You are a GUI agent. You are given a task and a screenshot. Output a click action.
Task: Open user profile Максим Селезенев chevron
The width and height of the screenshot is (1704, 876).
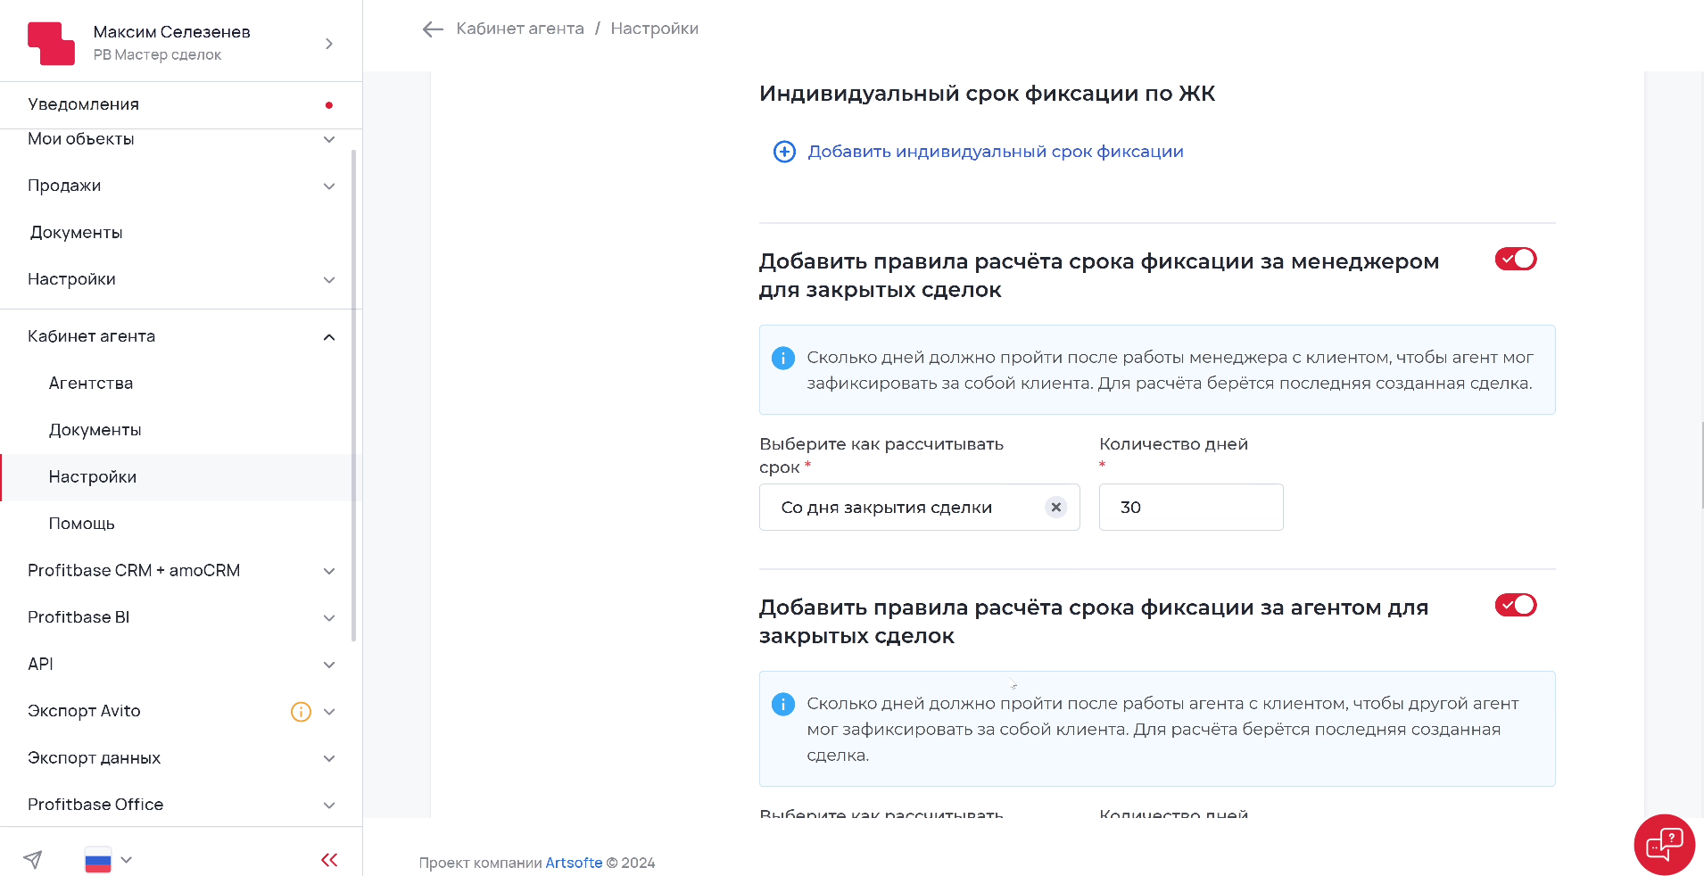click(329, 44)
